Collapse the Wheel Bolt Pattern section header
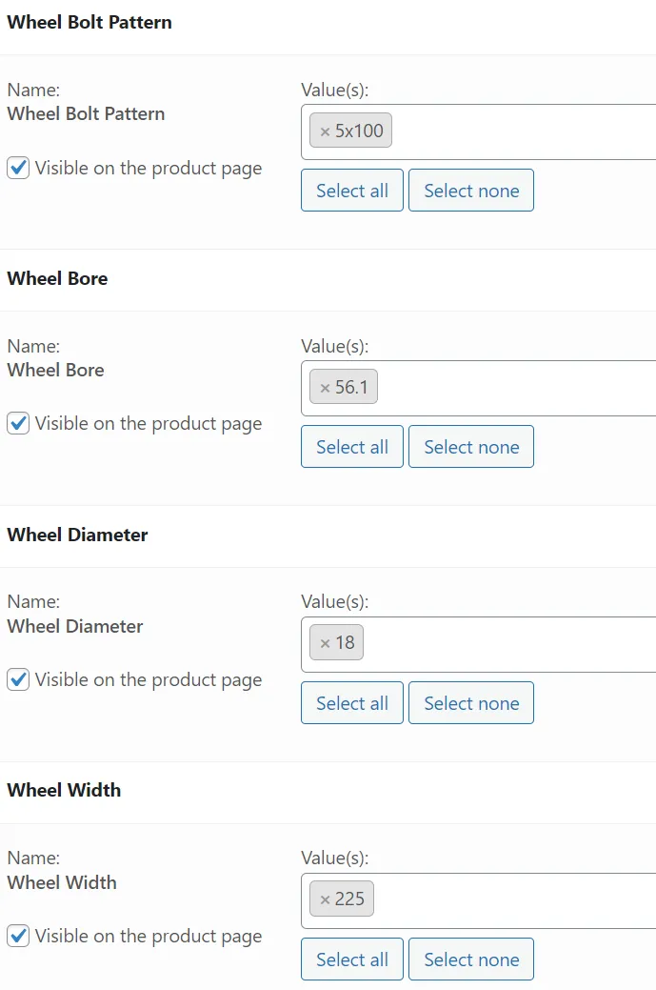656x990 pixels. click(89, 22)
